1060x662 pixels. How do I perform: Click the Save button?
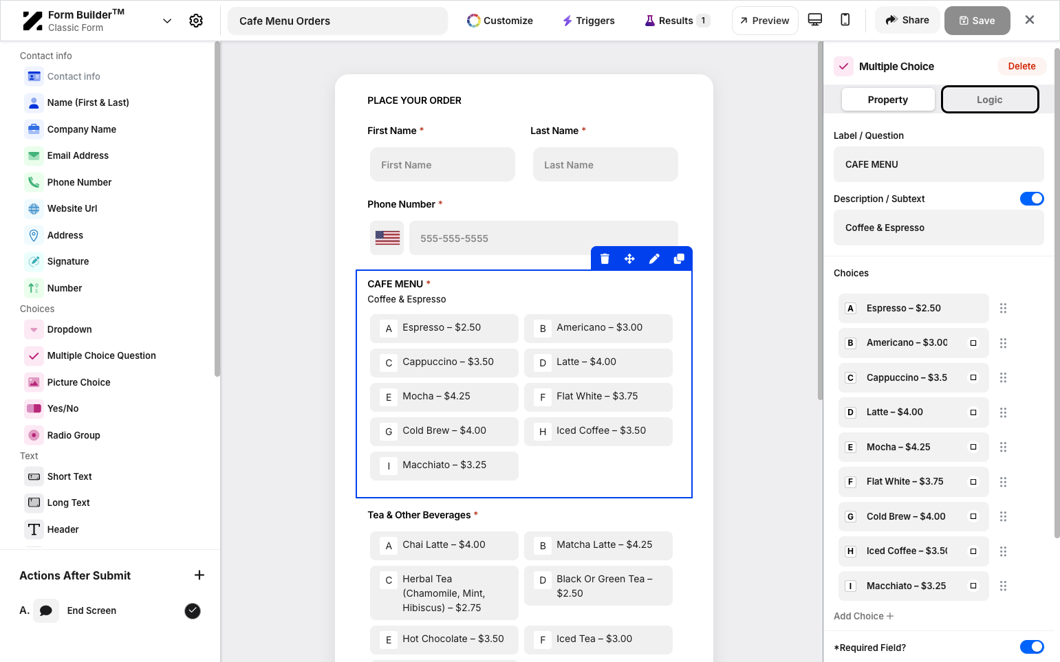(x=977, y=21)
